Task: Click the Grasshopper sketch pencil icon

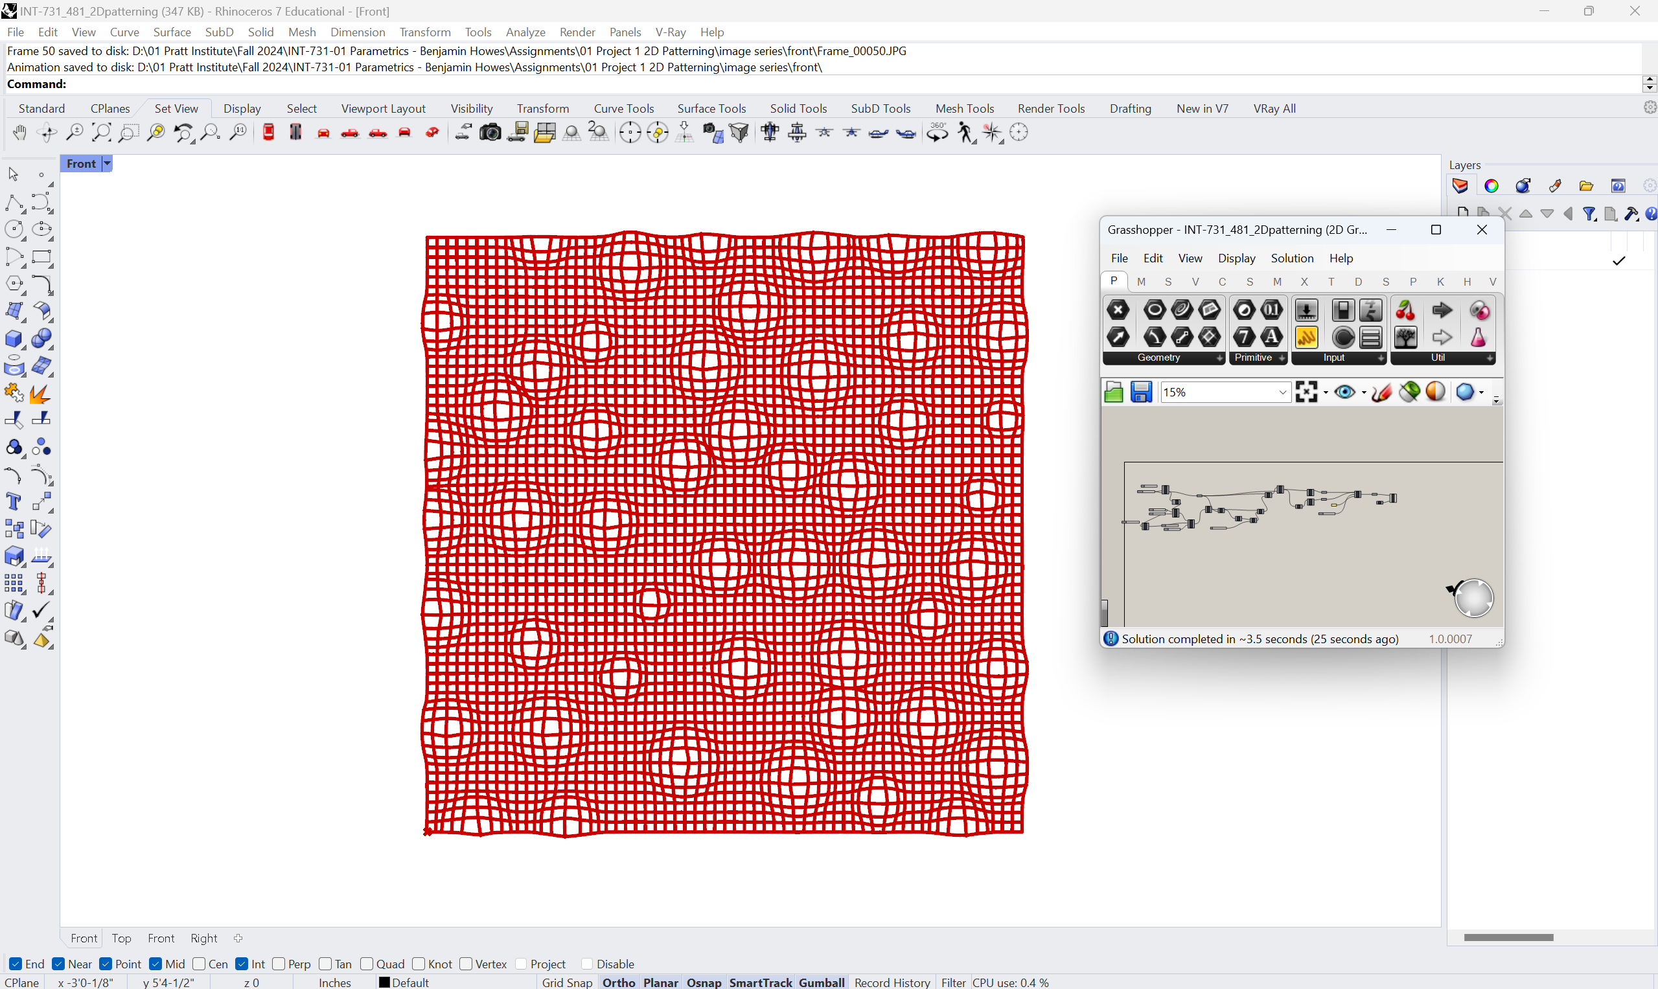Action: tap(1381, 392)
